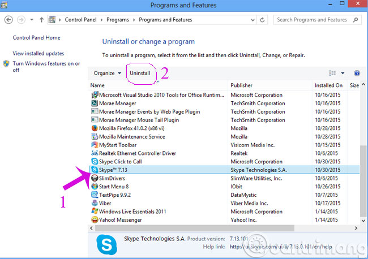Click 'SlimWare Utilities, Inc.' publisher text
368x259 pixels.
click(x=256, y=178)
